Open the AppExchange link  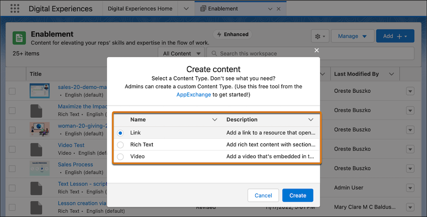coord(193,94)
